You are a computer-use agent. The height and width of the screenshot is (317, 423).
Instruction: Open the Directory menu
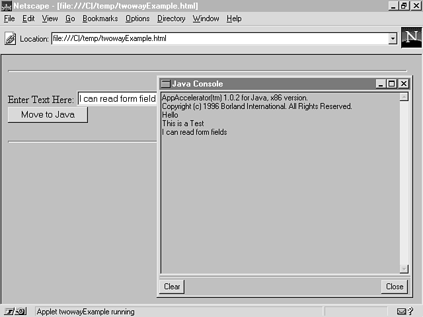171,18
